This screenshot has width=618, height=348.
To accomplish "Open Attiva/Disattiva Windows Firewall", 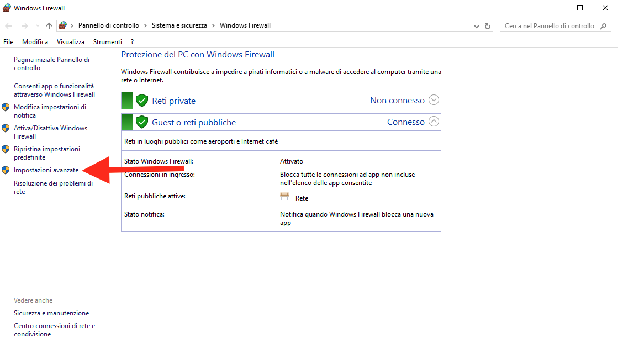I will click(x=50, y=132).
